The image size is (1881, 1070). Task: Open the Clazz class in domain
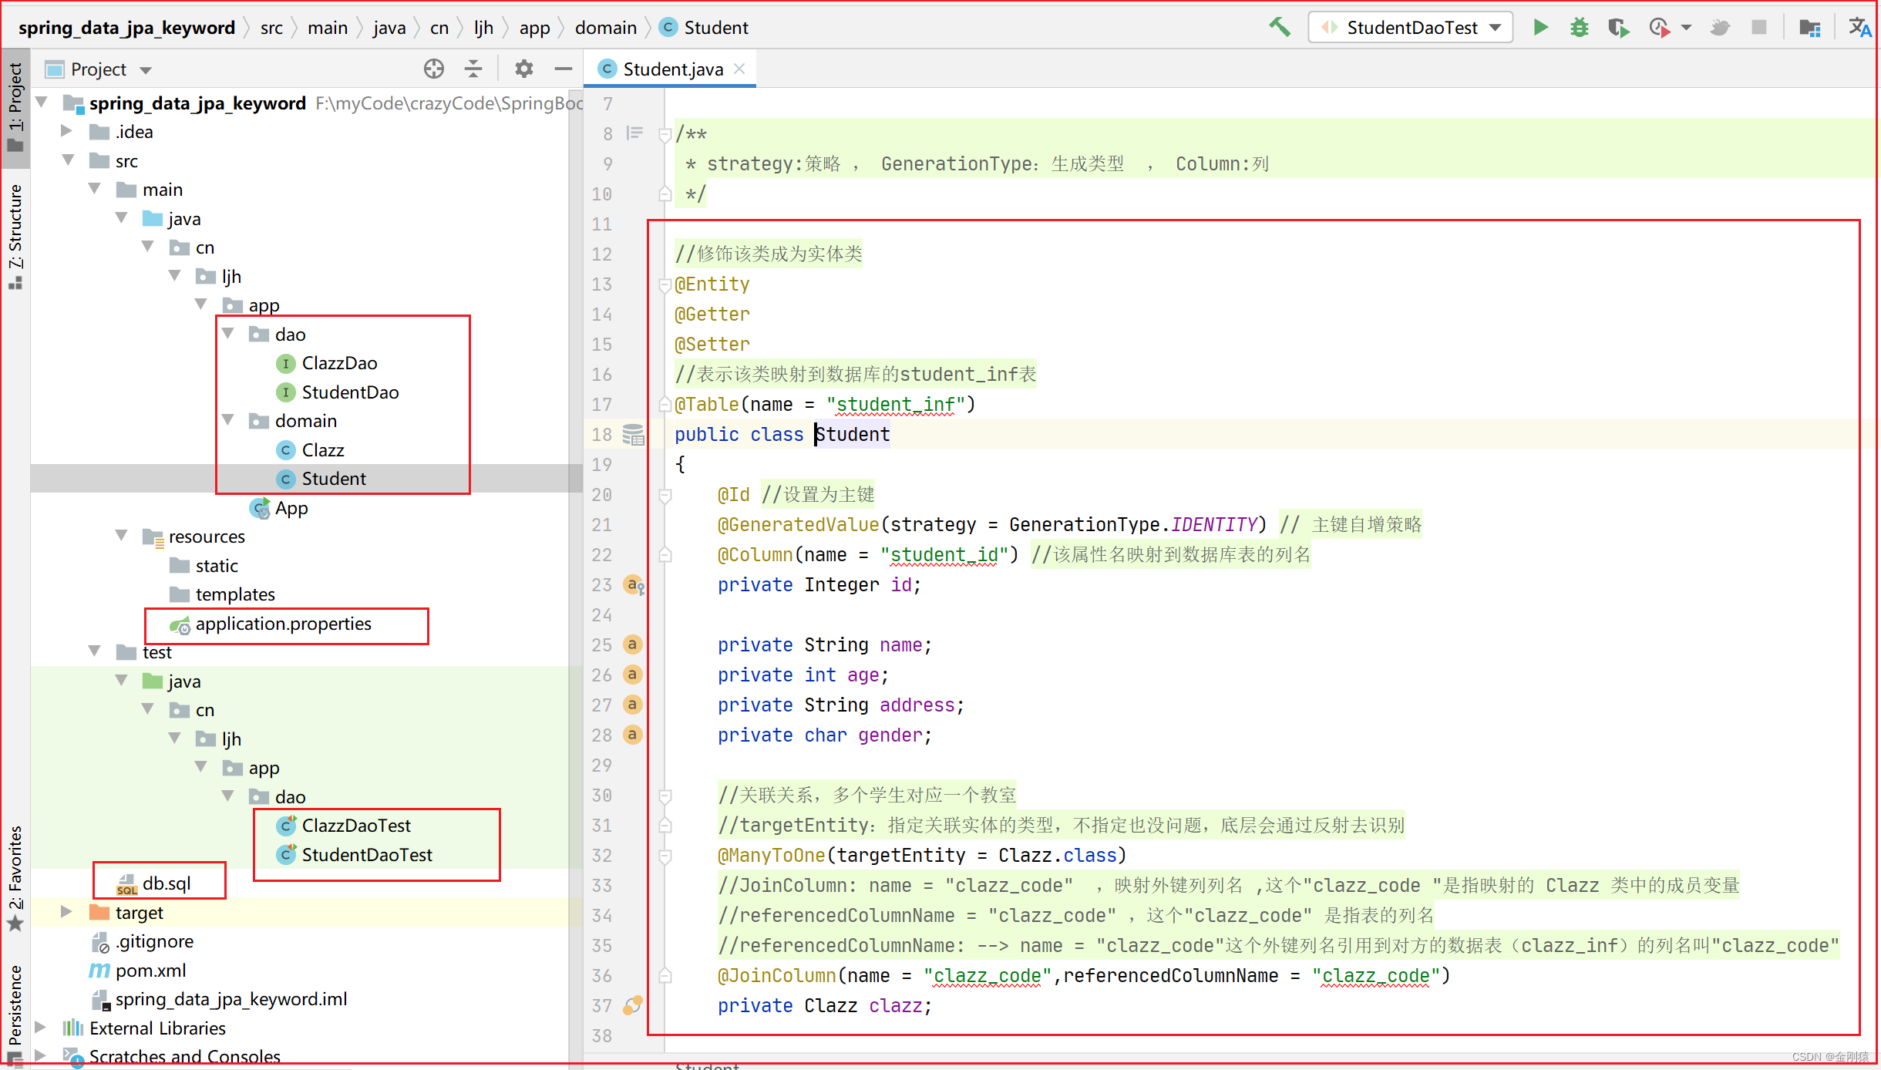click(x=322, y=449)
